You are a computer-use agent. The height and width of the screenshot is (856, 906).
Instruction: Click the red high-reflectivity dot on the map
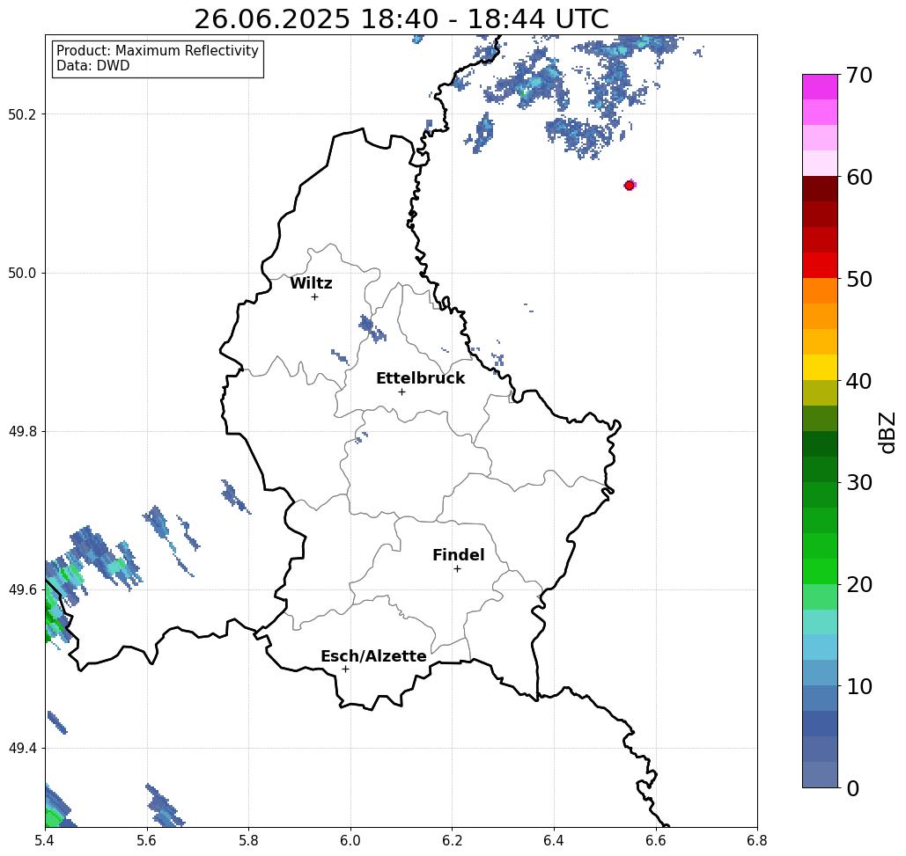point(630,186)
